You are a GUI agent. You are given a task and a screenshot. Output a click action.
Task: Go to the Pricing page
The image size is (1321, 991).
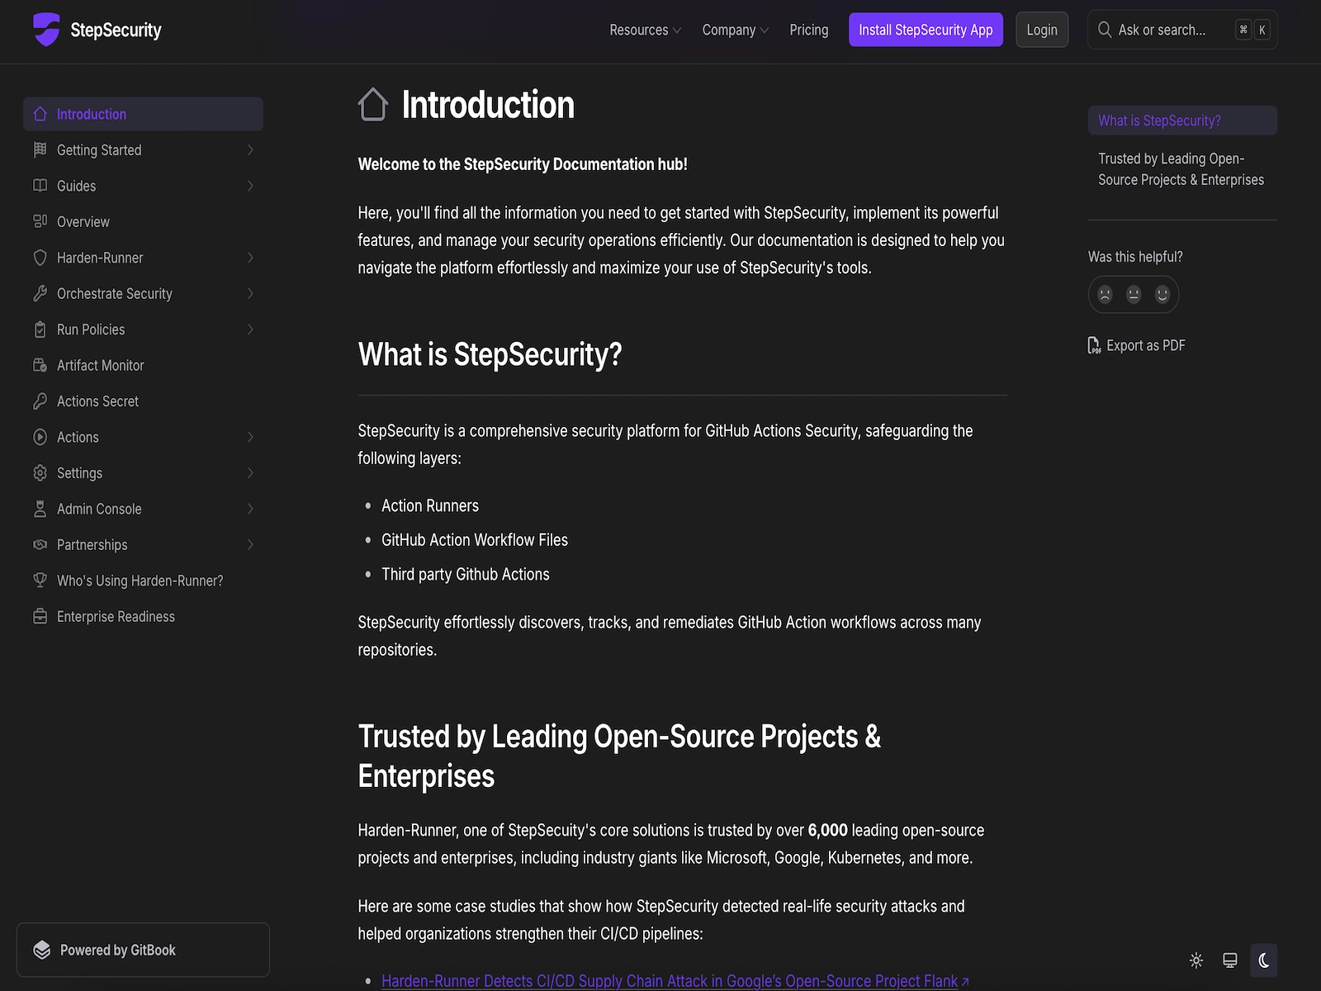[x=809, y=30]
